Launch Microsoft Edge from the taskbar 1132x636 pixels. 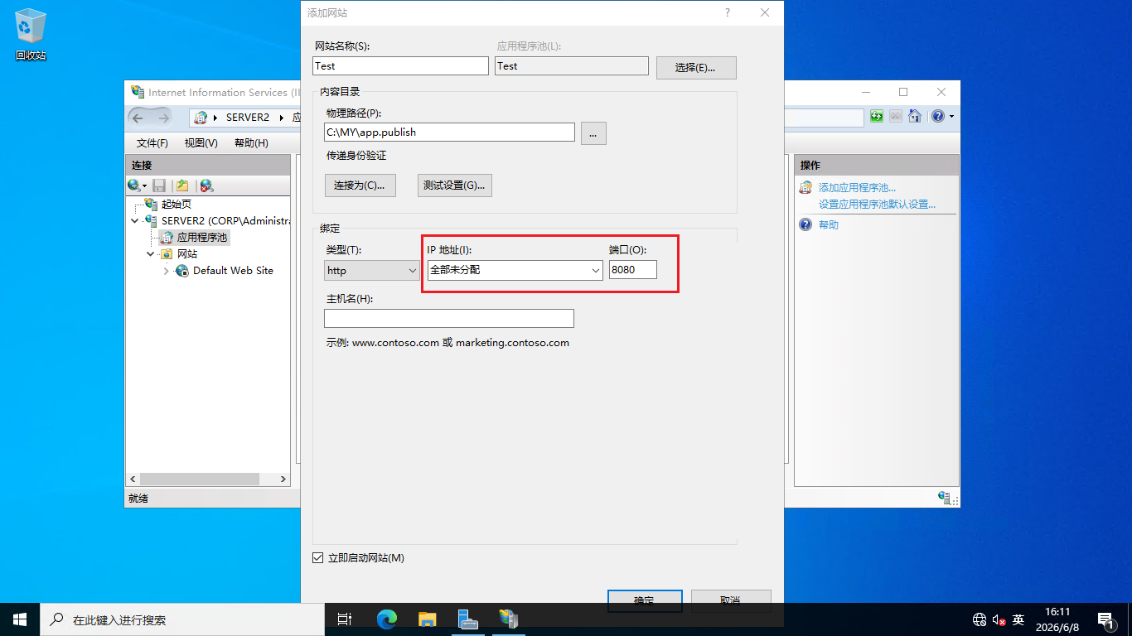point(387,619)
